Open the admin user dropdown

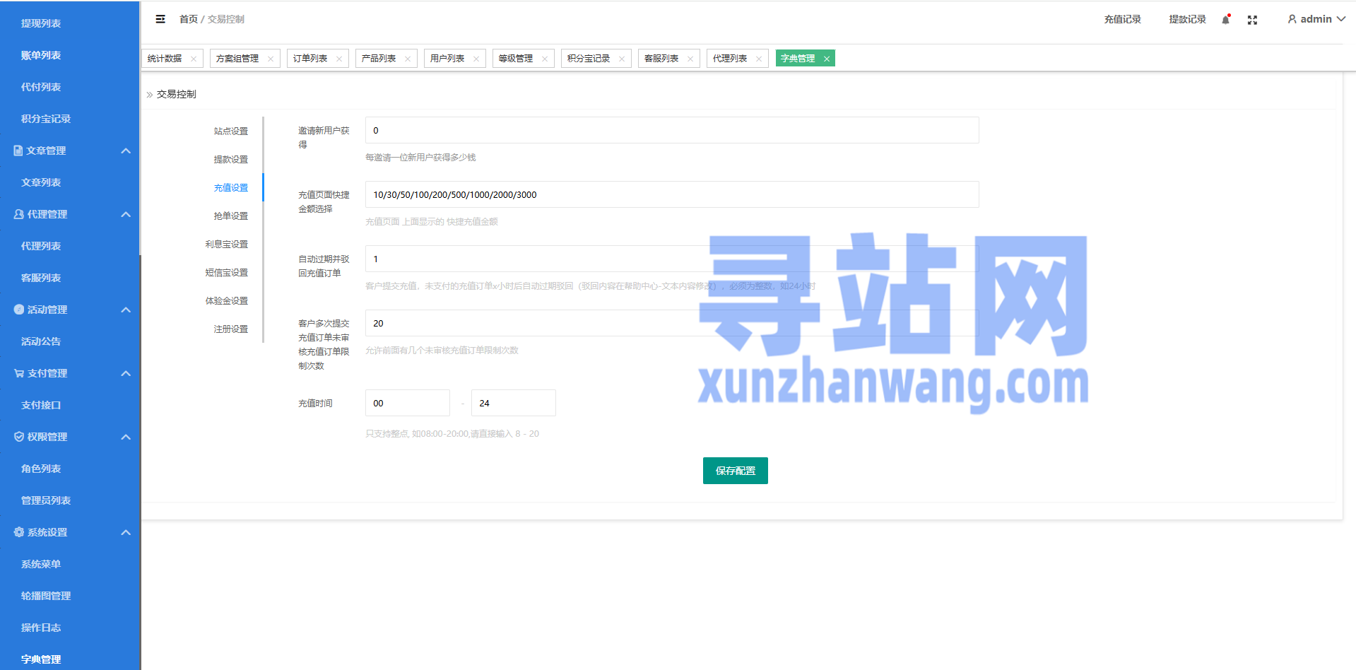point(1316,19)
